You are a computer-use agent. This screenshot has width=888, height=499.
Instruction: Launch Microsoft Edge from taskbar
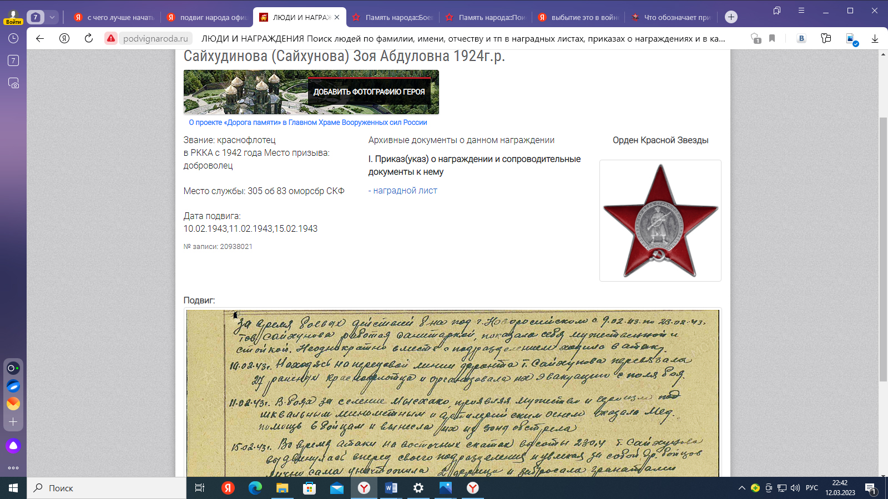[255, 488]
